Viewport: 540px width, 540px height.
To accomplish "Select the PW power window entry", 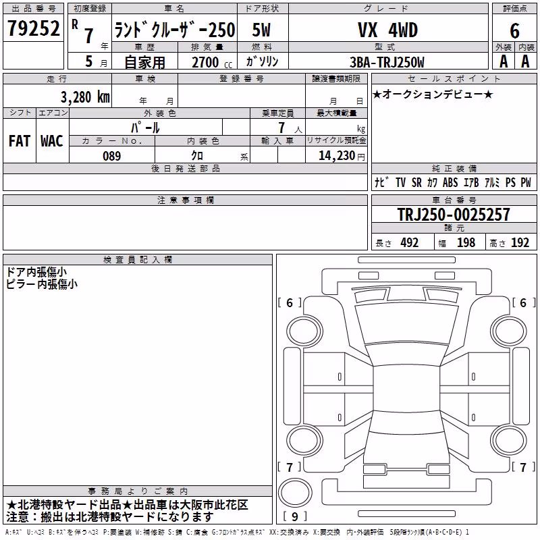I will (x=526, y=182).
